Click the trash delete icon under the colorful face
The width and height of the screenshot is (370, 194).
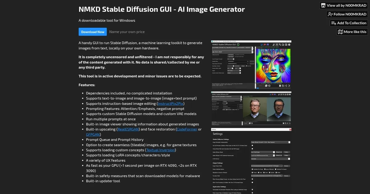click(280, 86)
